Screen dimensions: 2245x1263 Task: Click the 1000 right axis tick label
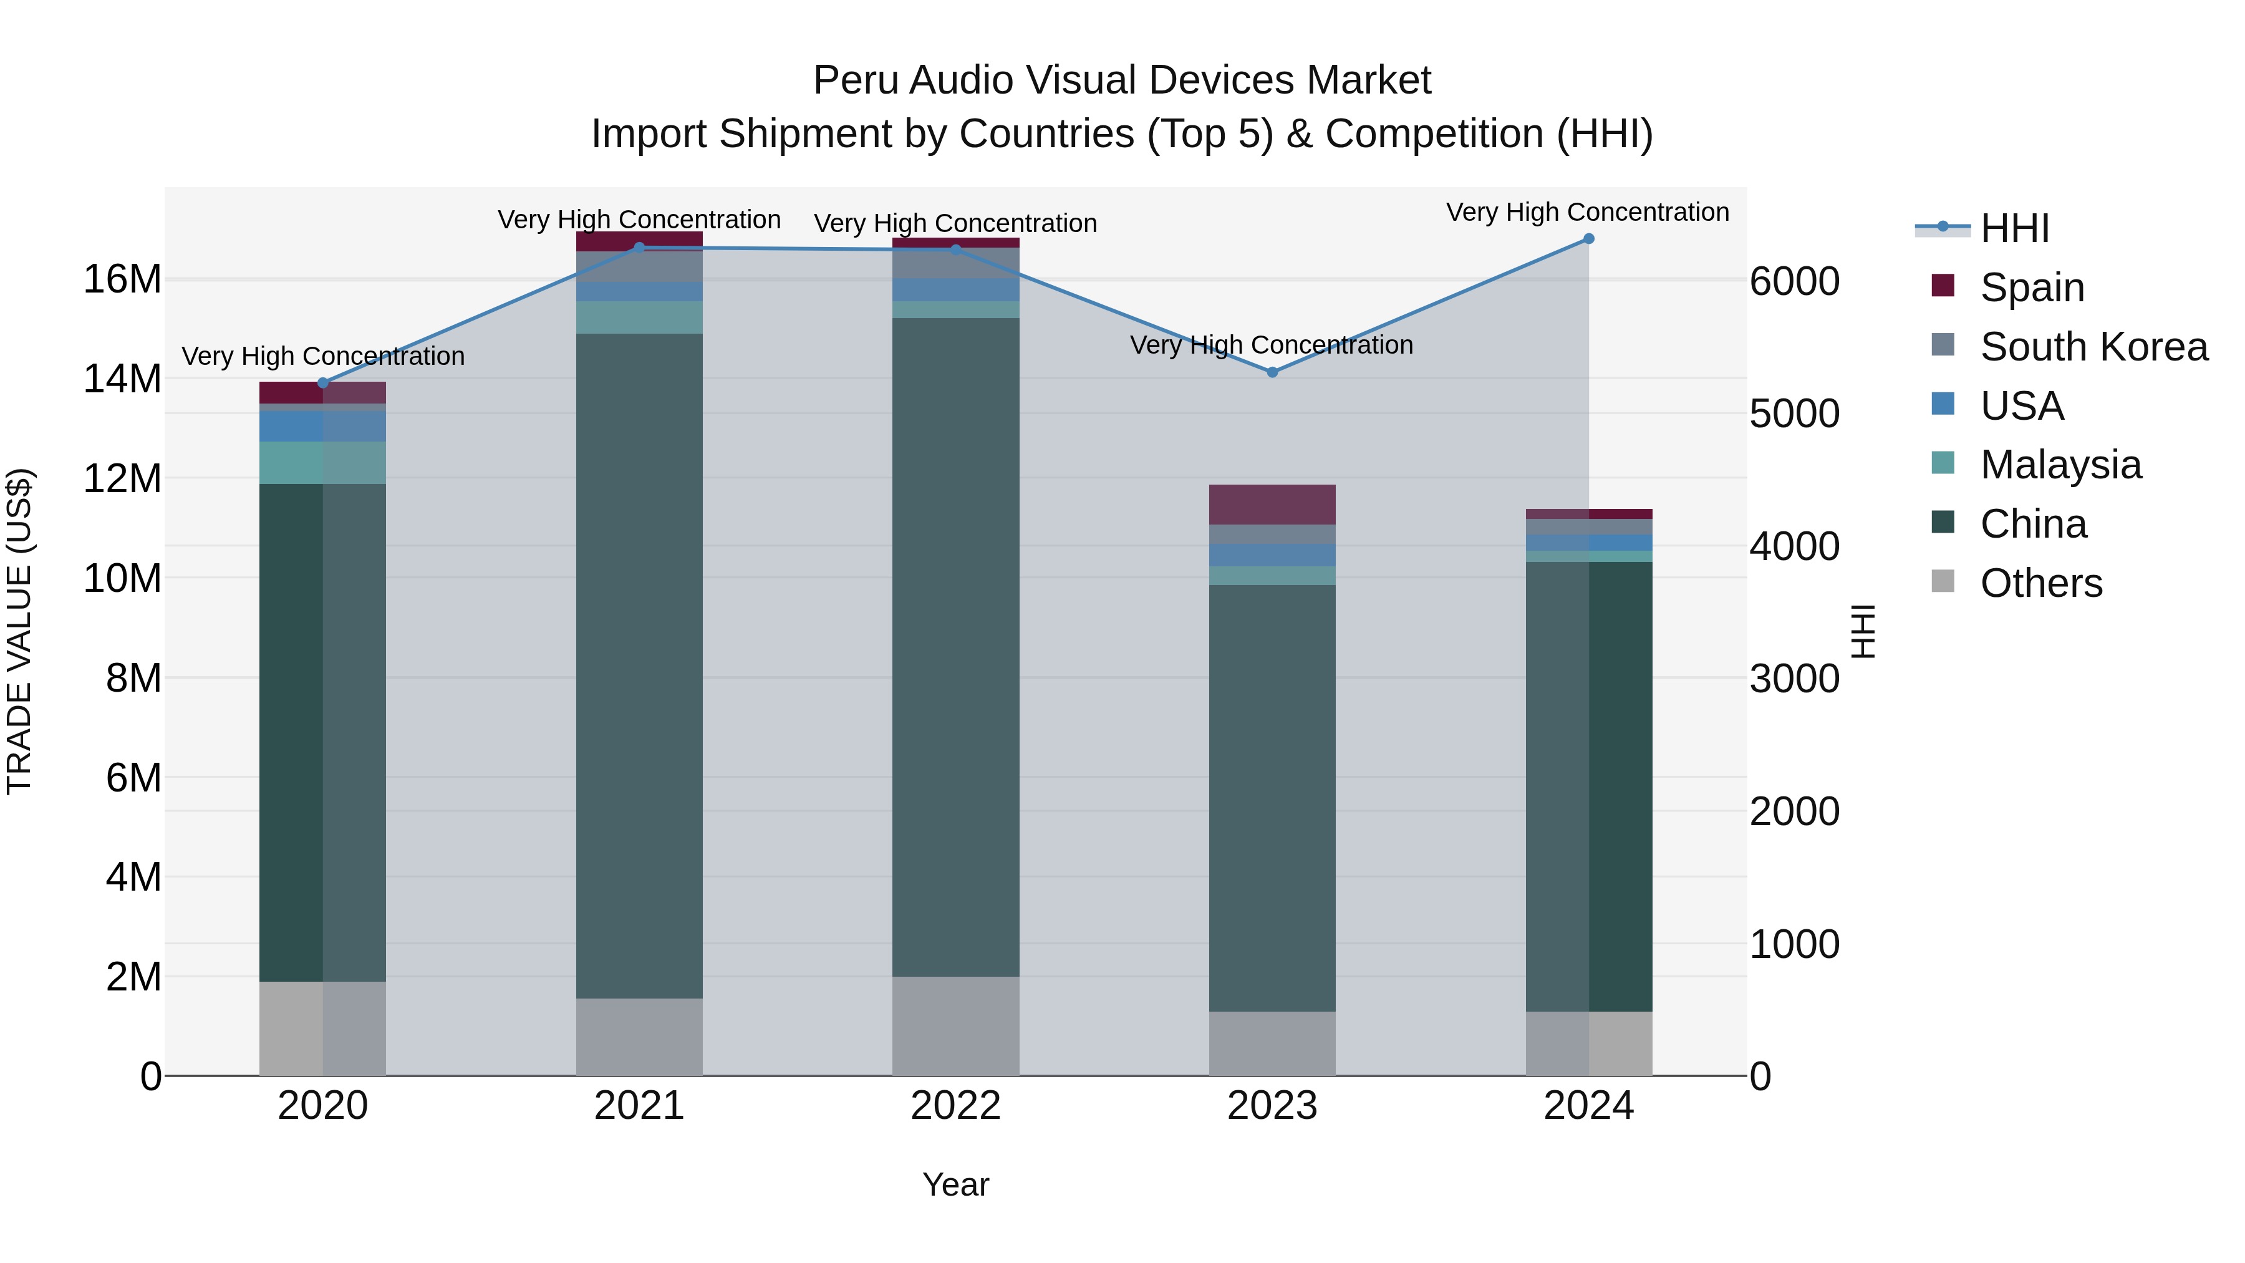[x=1795, y=944]
